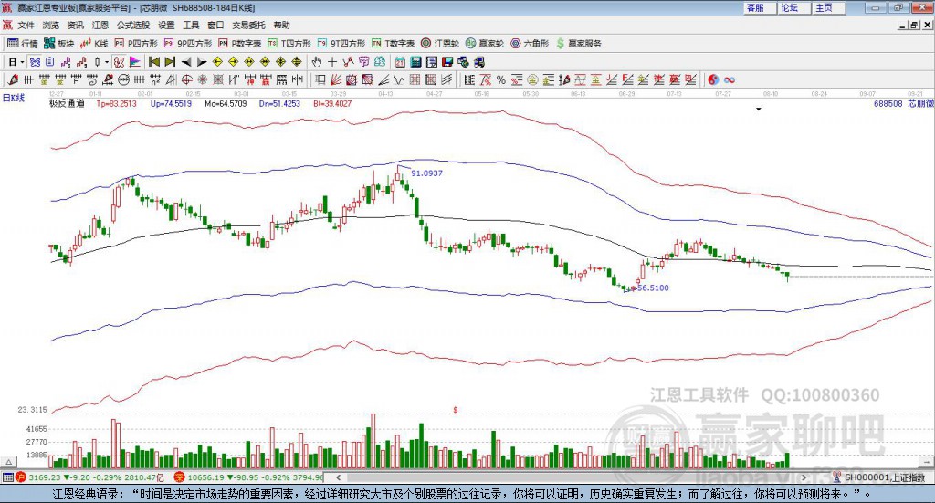Viewport: 935px width, 503px height.
Task: Open the calendar date icon
Action: click(x=400, y=62)
